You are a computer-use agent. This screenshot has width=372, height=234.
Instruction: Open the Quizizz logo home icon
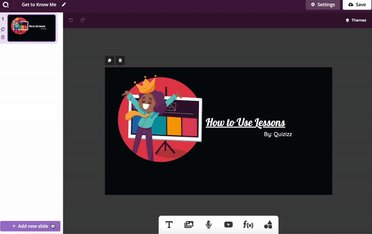pos(6,4)
